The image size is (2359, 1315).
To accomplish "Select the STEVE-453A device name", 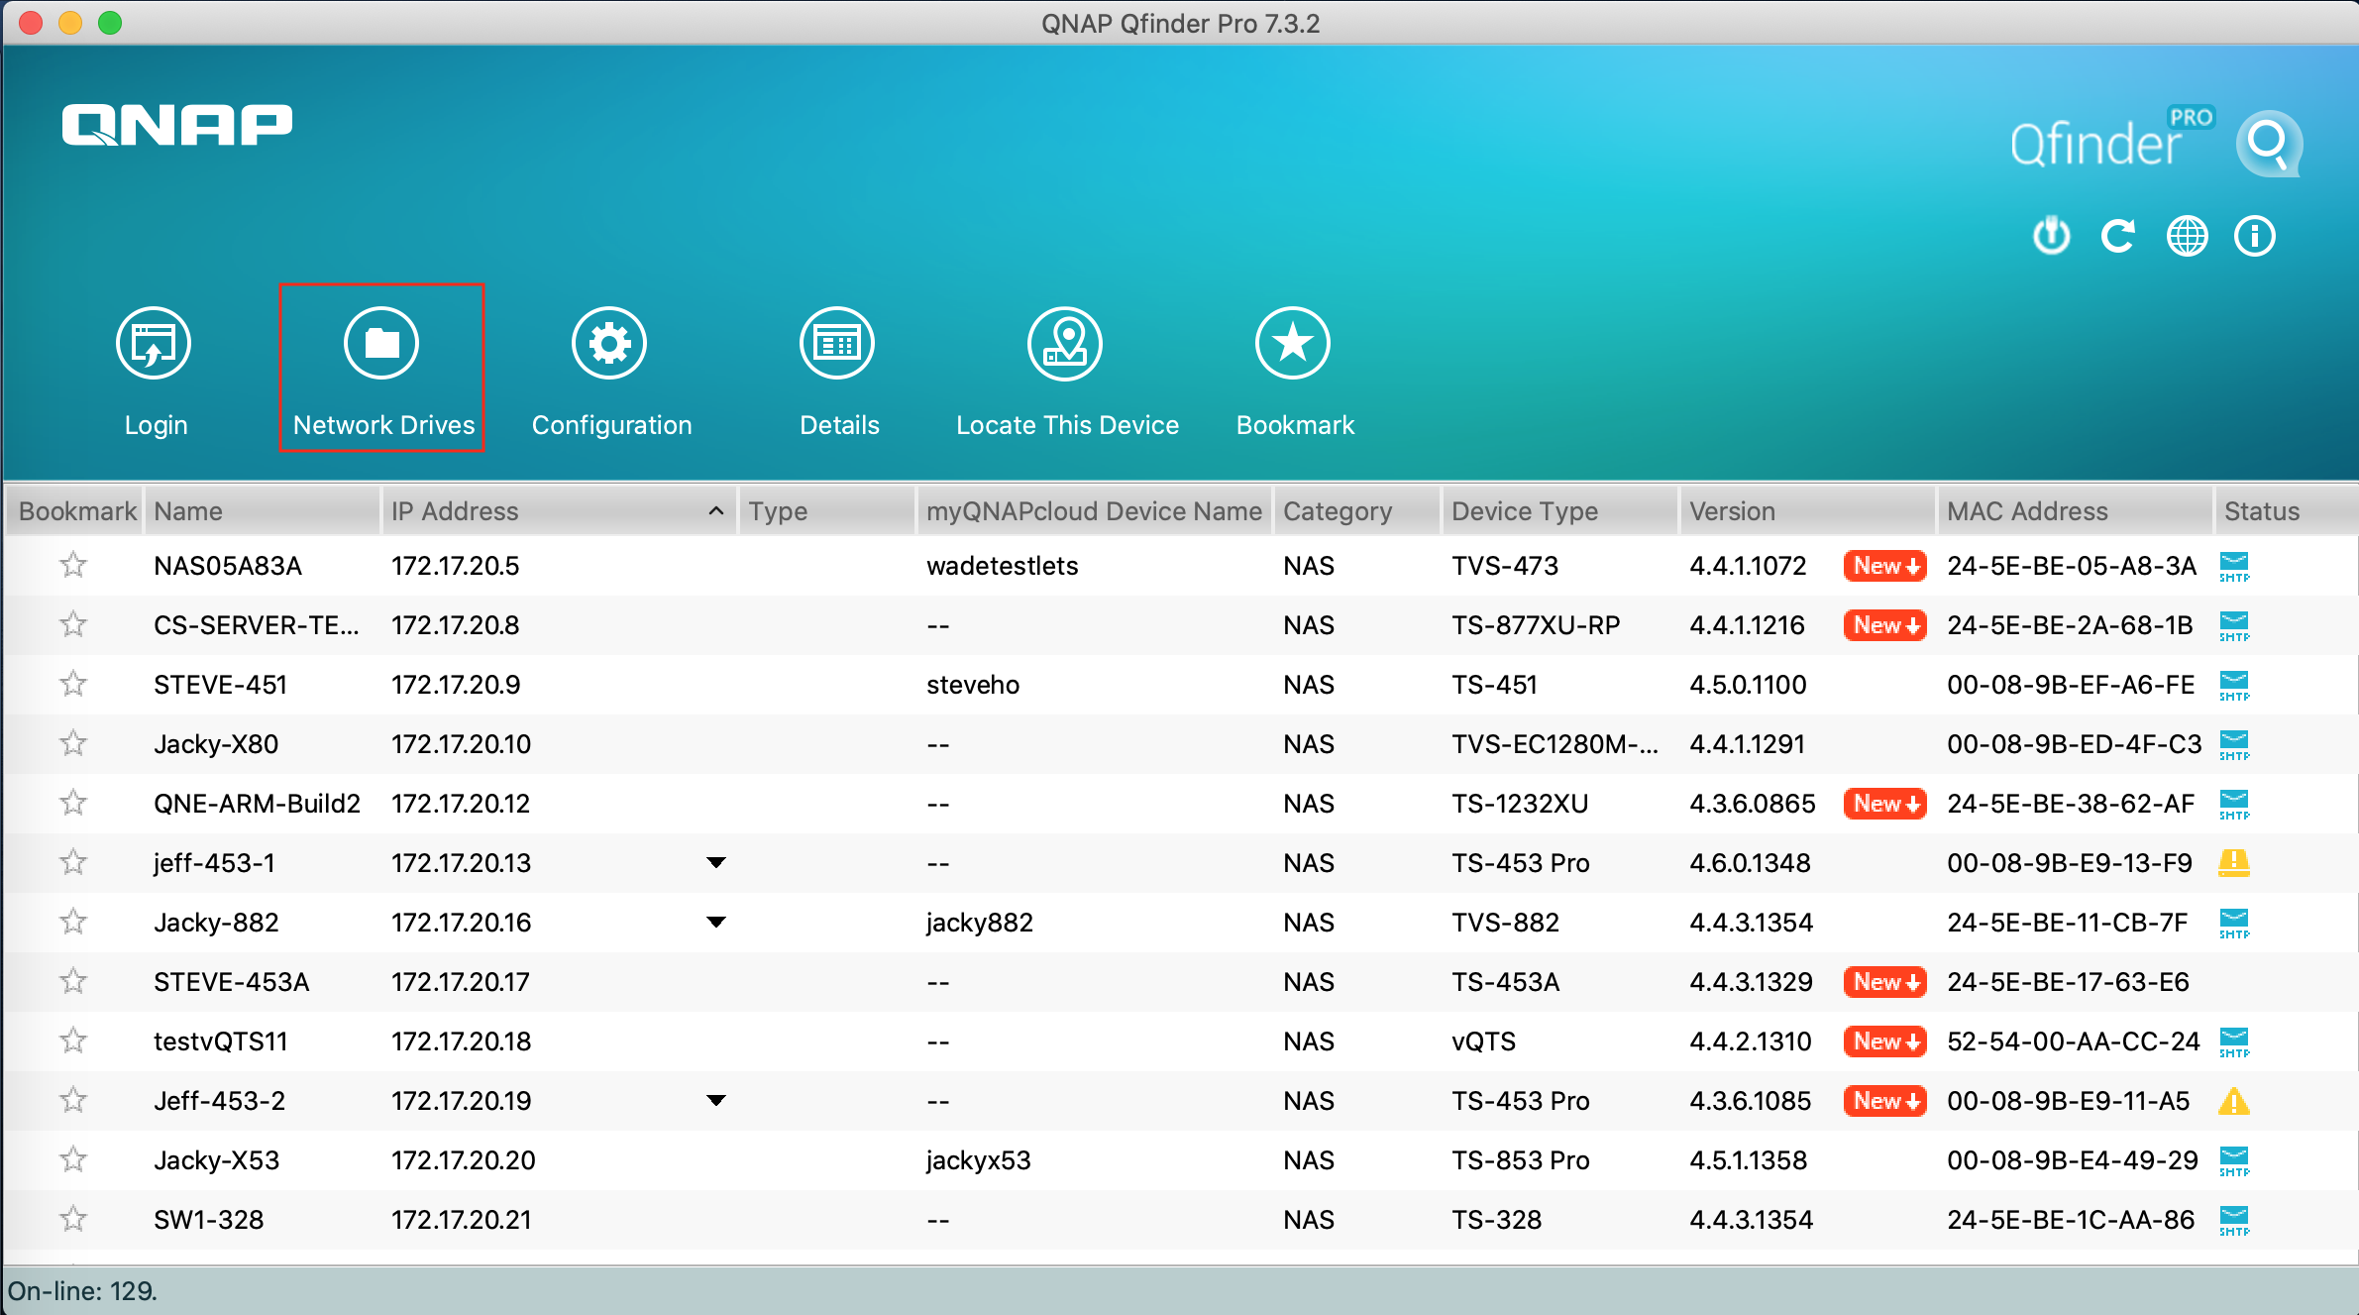I will 232,982.
